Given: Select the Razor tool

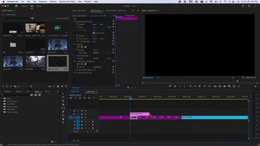Looking at the screenshot, I should (63, 105).
